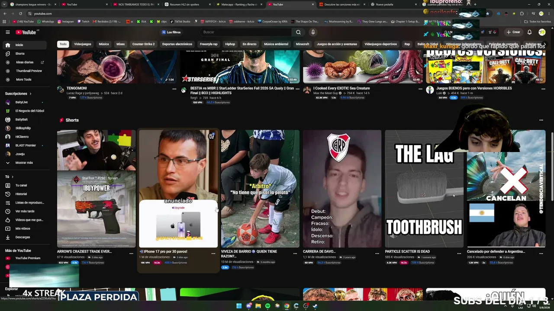This screenshot has width=554, height=311.
Task: Open Ver más tarde in sidebar
Action: (25, 211)
